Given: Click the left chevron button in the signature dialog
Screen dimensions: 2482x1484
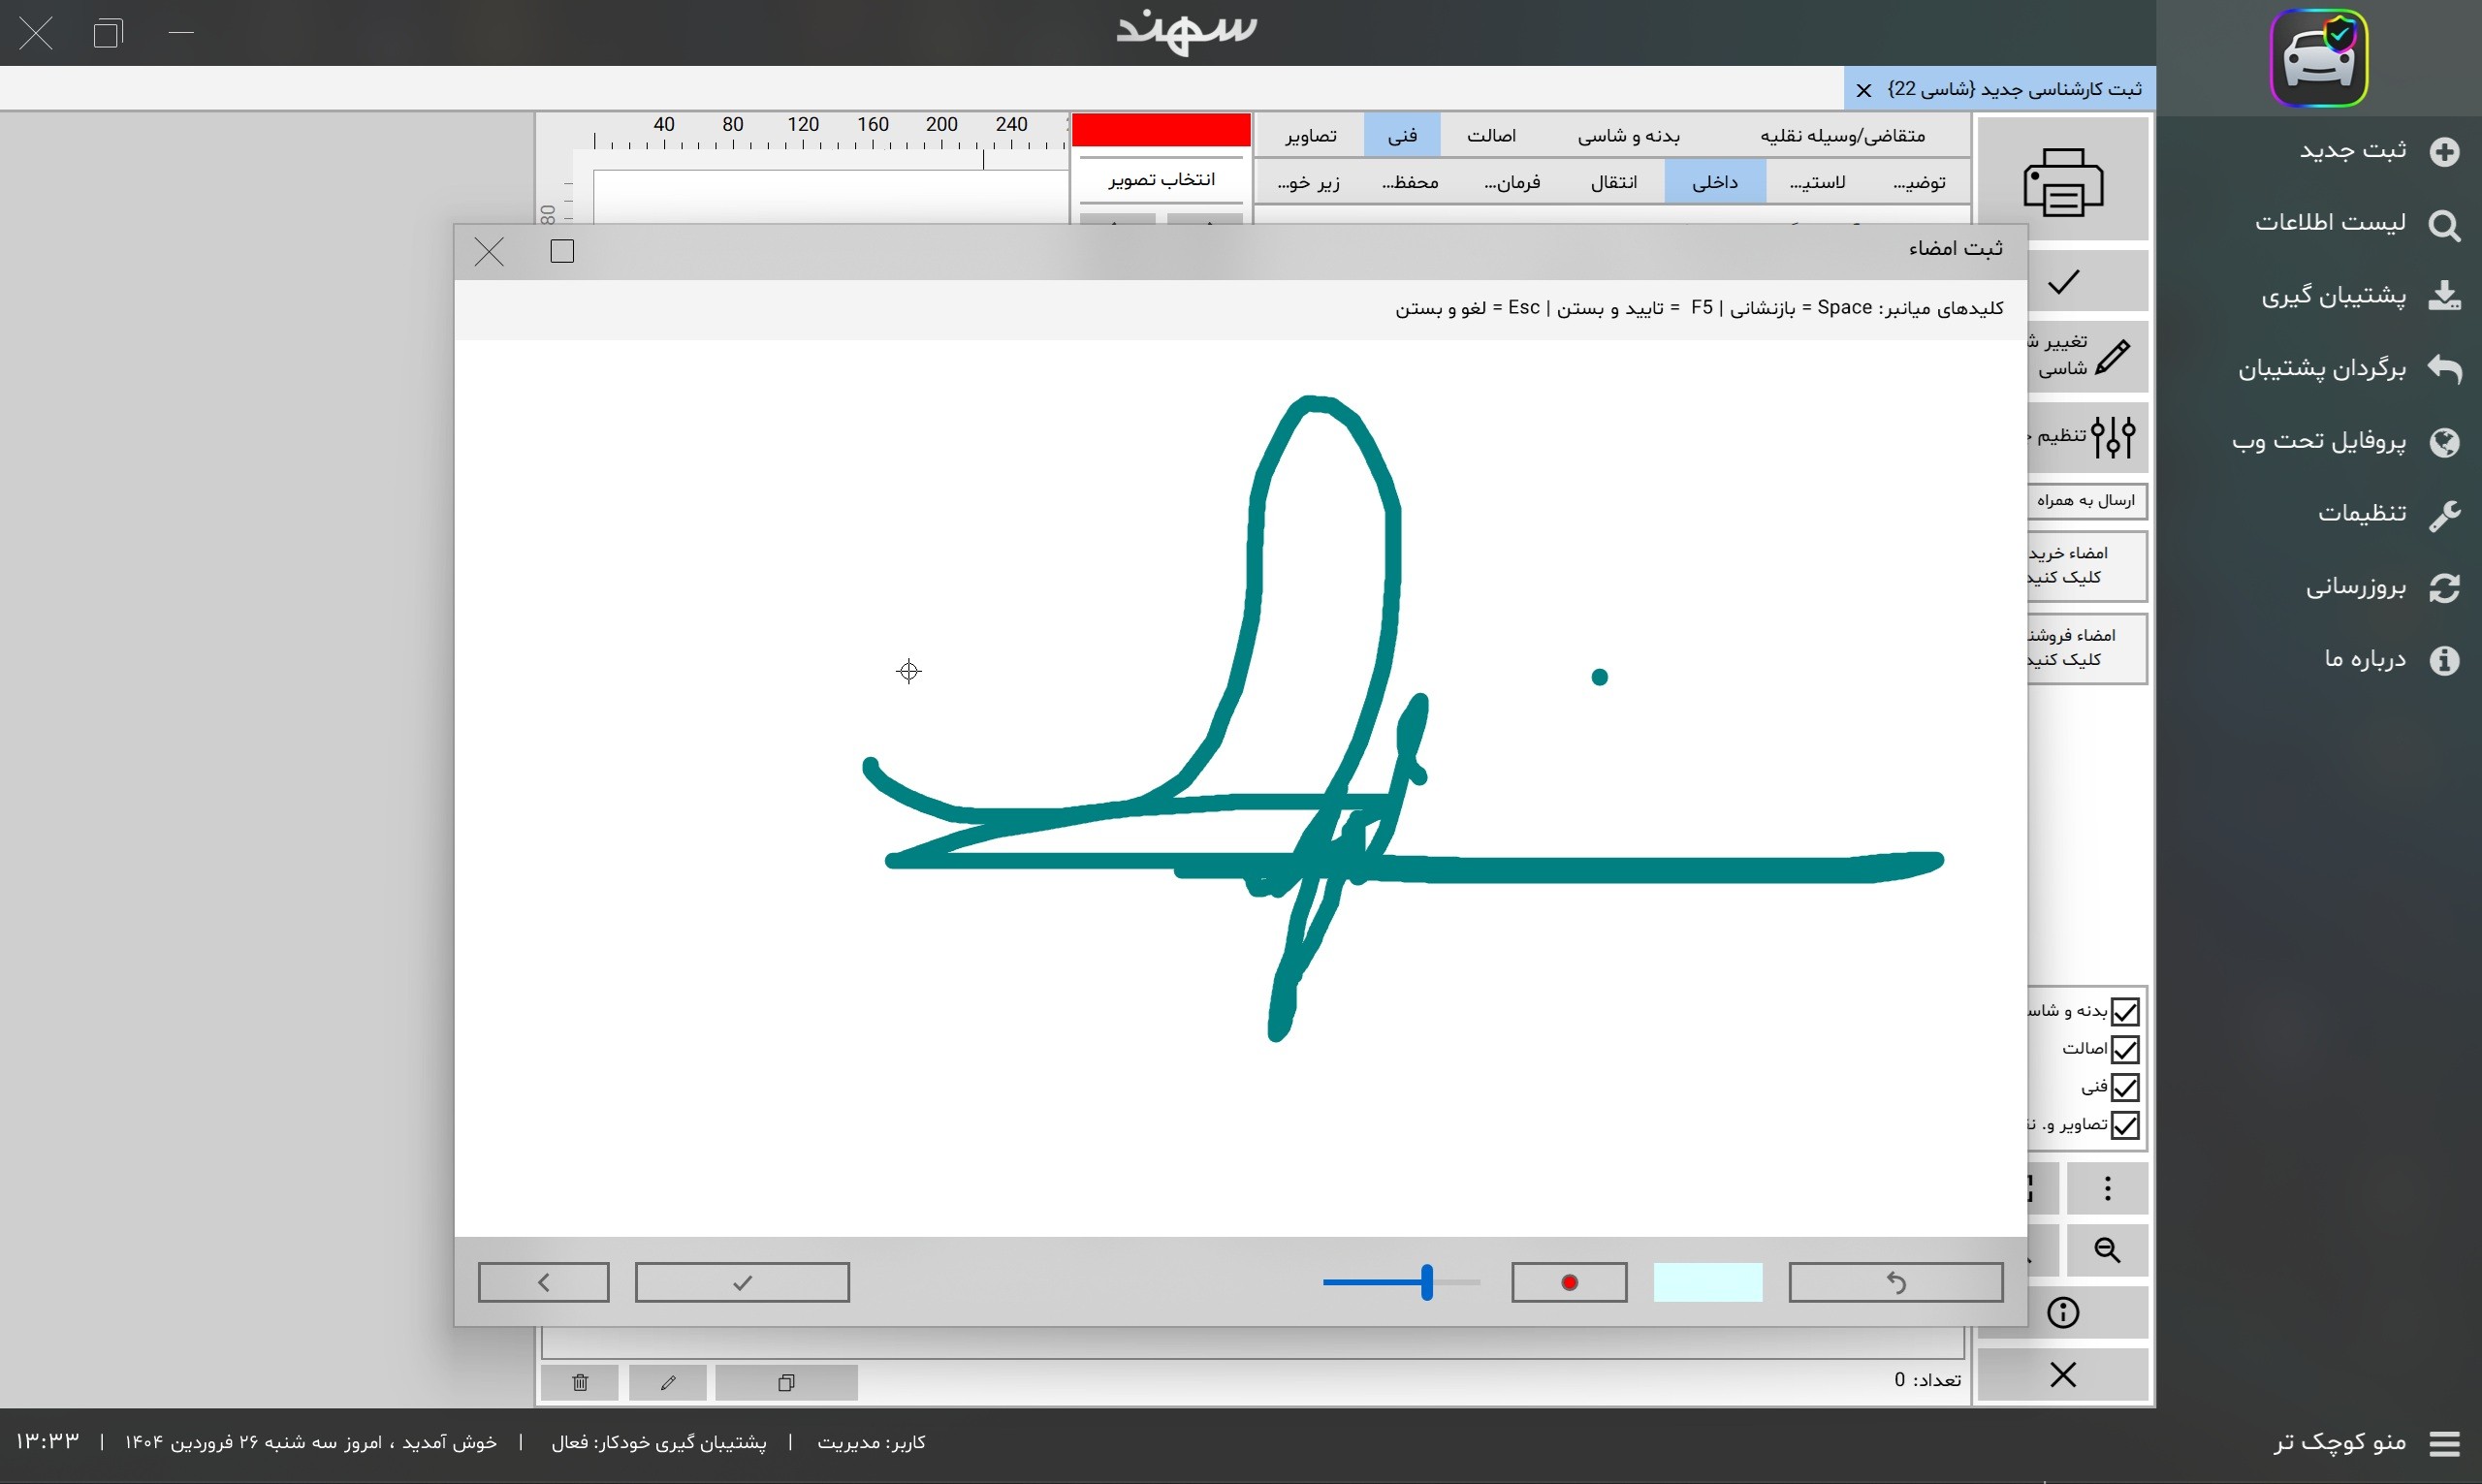Looking at the screenshot, I should pos(543,1282).
